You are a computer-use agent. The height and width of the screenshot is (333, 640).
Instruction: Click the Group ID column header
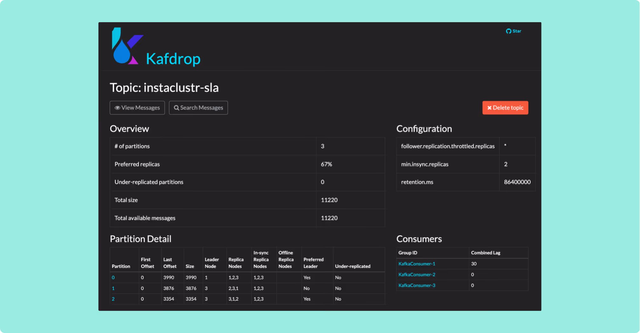(408, 253)
